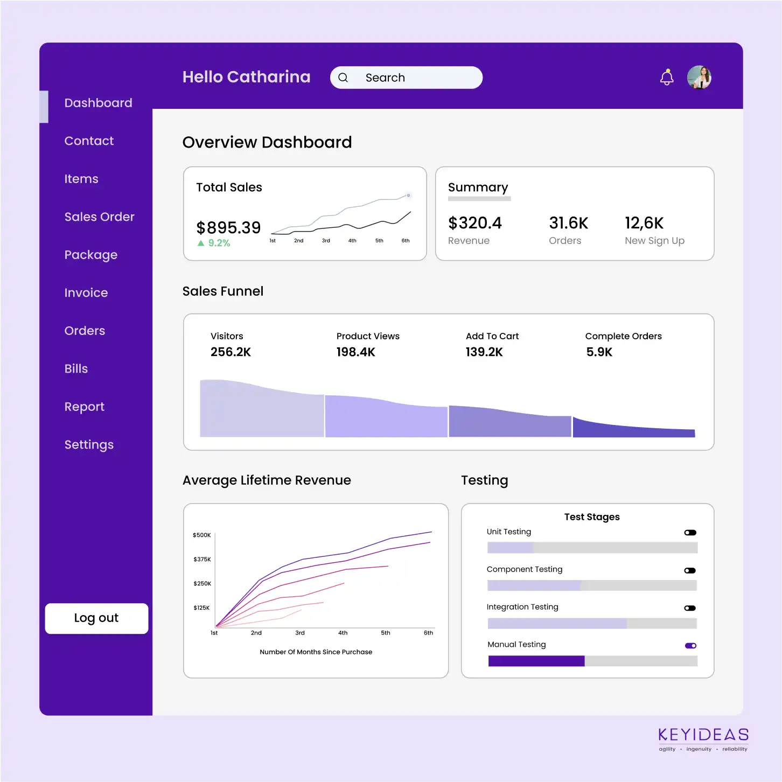
Task: Click the Complete Orders funnel segment
Action: (633, 429)
